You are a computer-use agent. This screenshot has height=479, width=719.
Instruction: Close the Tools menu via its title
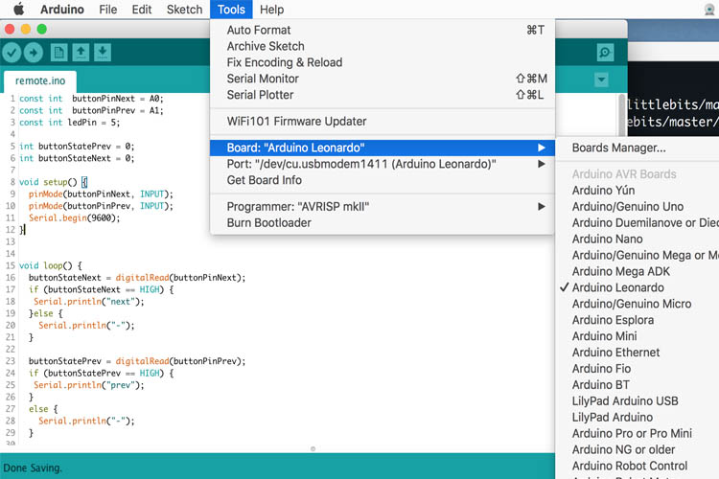click(231, 10)
